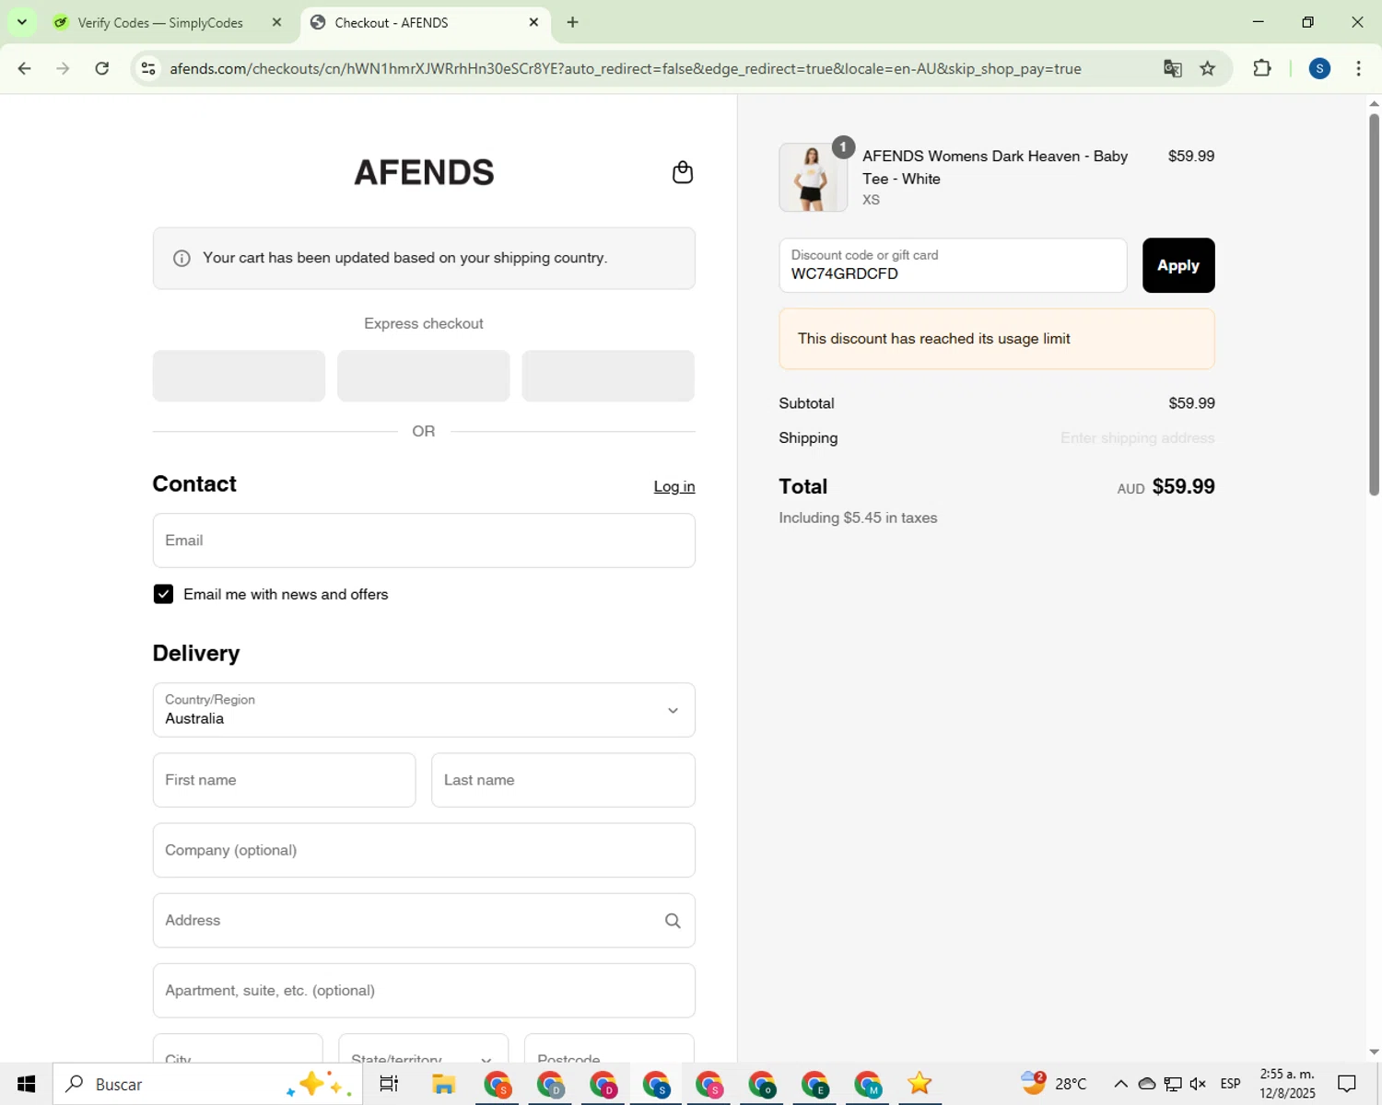Click the muted volume icon in tray
Screen dimensions: 1382x1105
tap(1198, 1084)
